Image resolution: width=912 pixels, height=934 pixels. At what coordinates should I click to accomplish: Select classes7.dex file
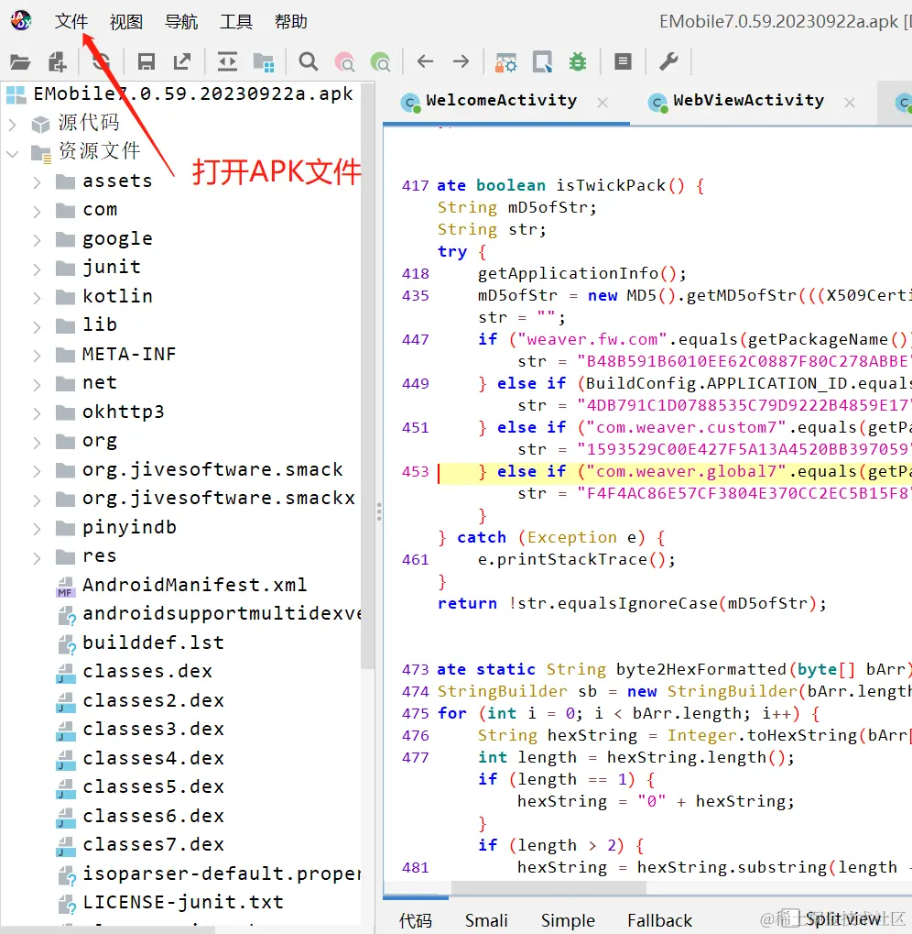point(153,845)
